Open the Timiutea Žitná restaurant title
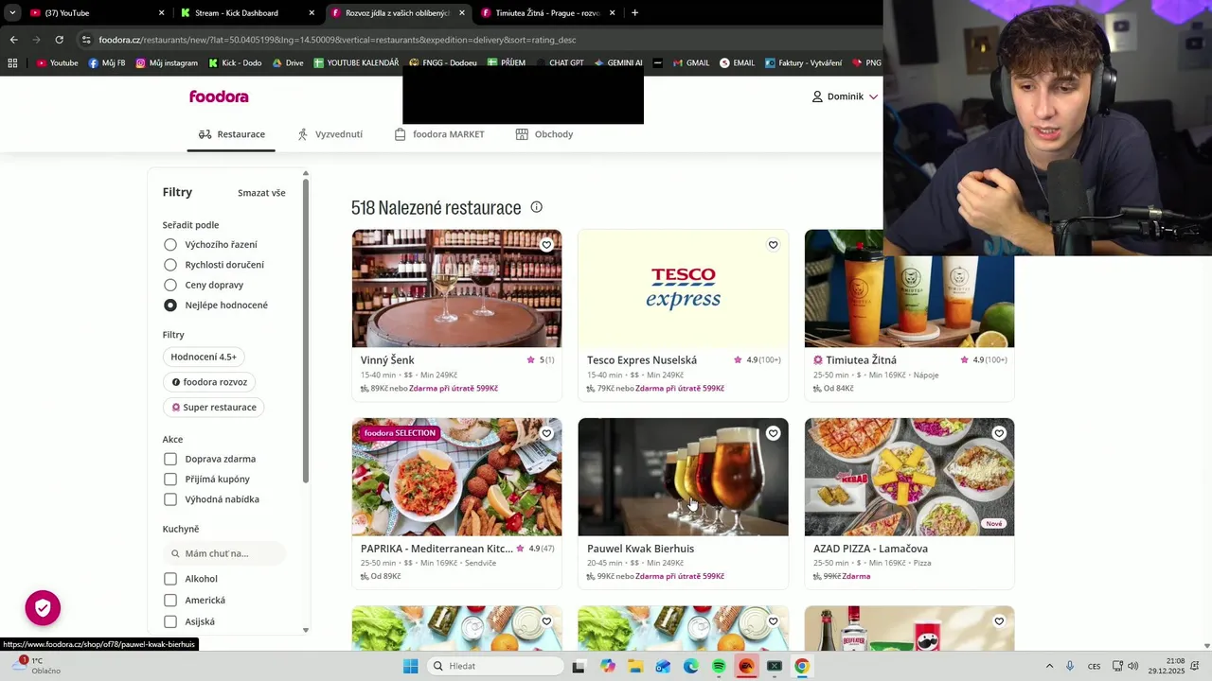The width and height of the screenshot is (1212, 681). [861, 359]
